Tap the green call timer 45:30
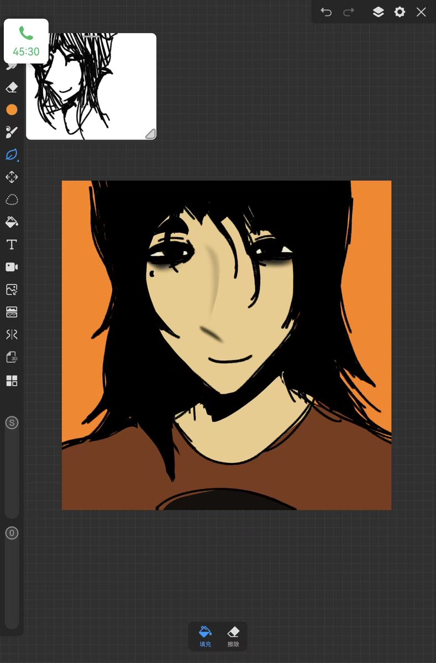The height and width of the screenshot is (663, 436). (26, 41)
